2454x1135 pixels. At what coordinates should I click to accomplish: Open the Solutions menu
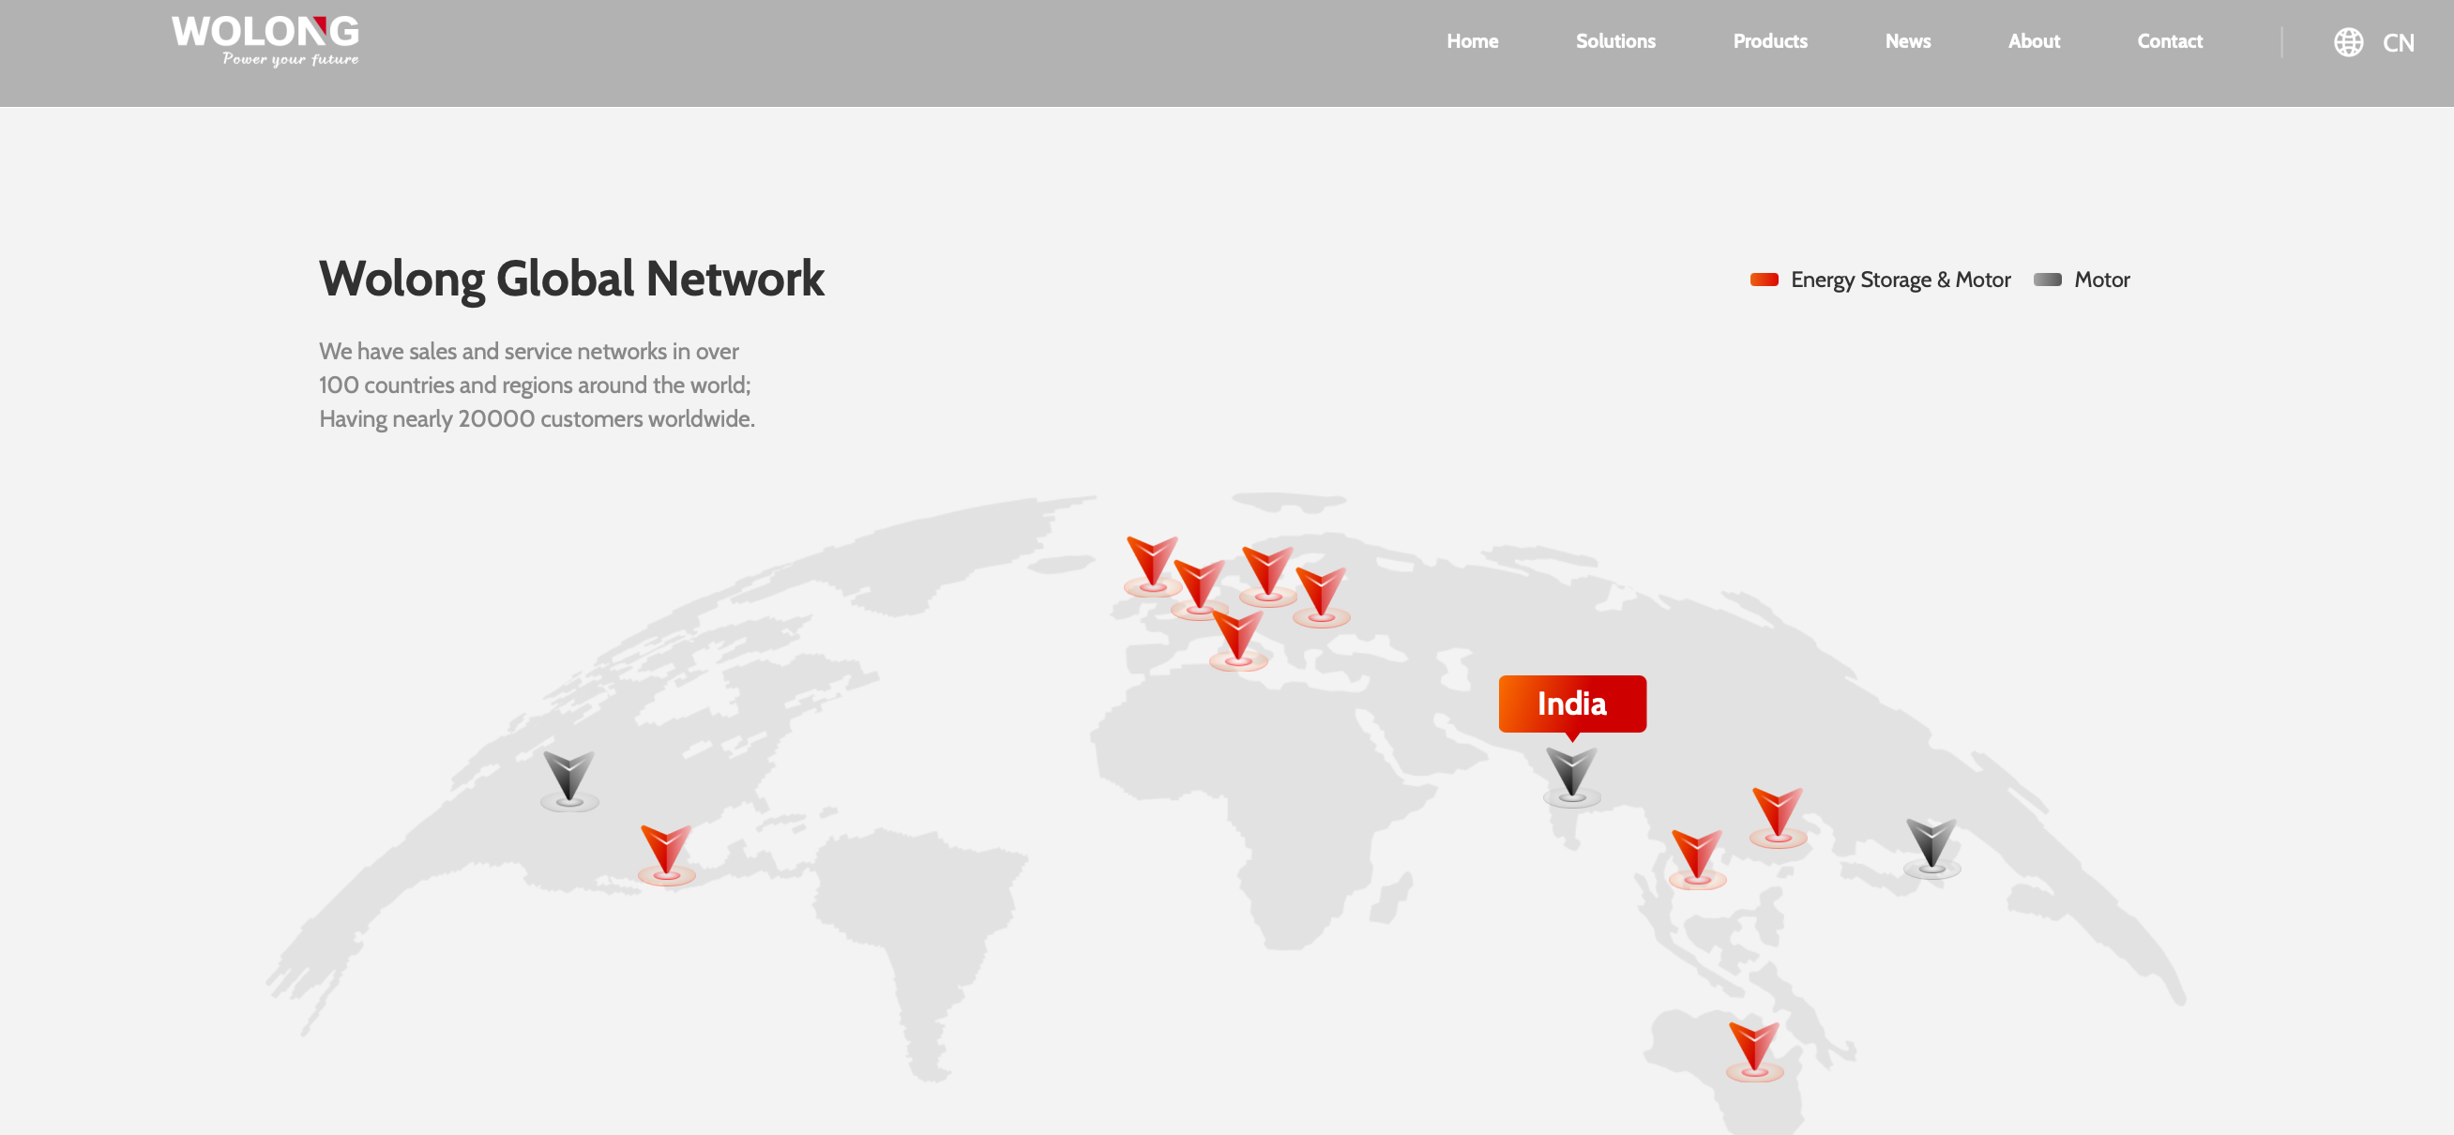[1614, 41]
